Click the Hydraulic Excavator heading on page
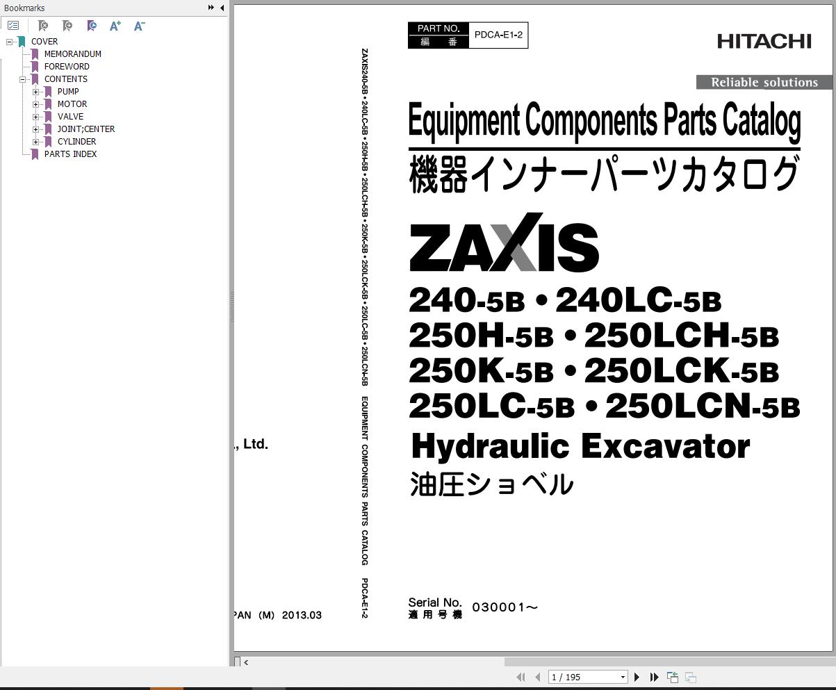Viewport: 836px width, 690px height. [581, 446]
